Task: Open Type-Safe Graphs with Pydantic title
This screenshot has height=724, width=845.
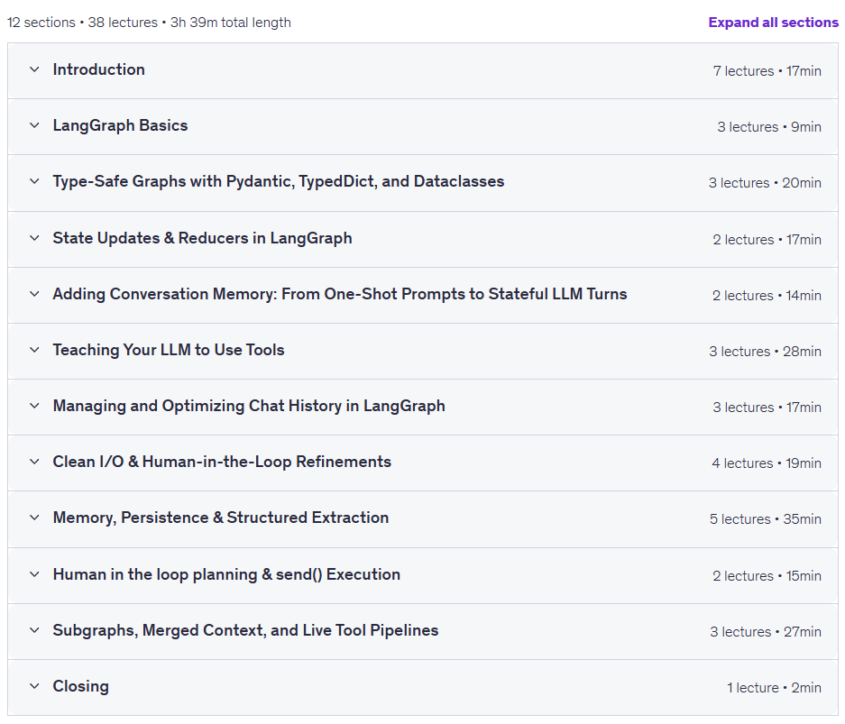Action: click(279, 181)
